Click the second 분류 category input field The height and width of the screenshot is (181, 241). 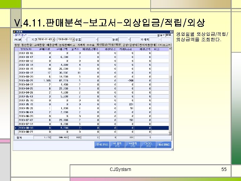click(135, 40)
